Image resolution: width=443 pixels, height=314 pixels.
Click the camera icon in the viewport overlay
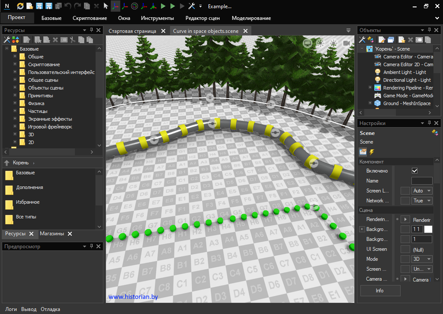click(x=346, y=43)
